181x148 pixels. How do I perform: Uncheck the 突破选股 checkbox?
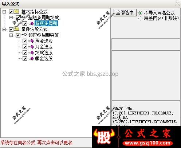(25, 52)
